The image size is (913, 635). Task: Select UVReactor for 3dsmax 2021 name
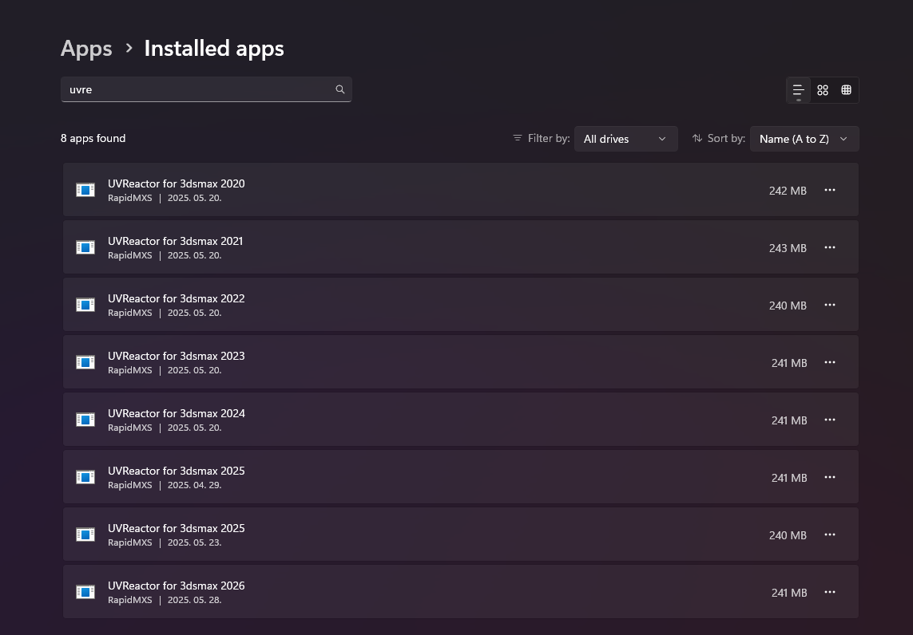pos(175,242)
